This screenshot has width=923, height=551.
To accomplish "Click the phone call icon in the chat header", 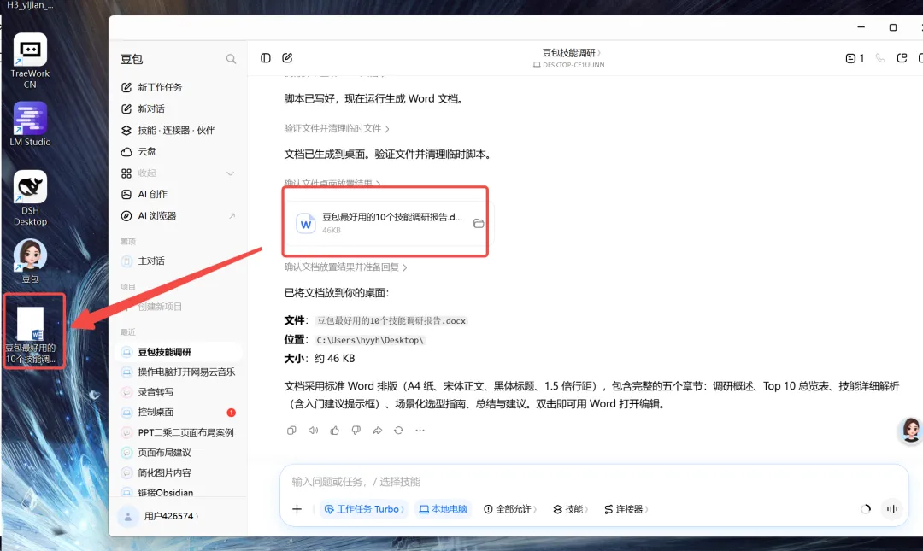I will [880, 58].
